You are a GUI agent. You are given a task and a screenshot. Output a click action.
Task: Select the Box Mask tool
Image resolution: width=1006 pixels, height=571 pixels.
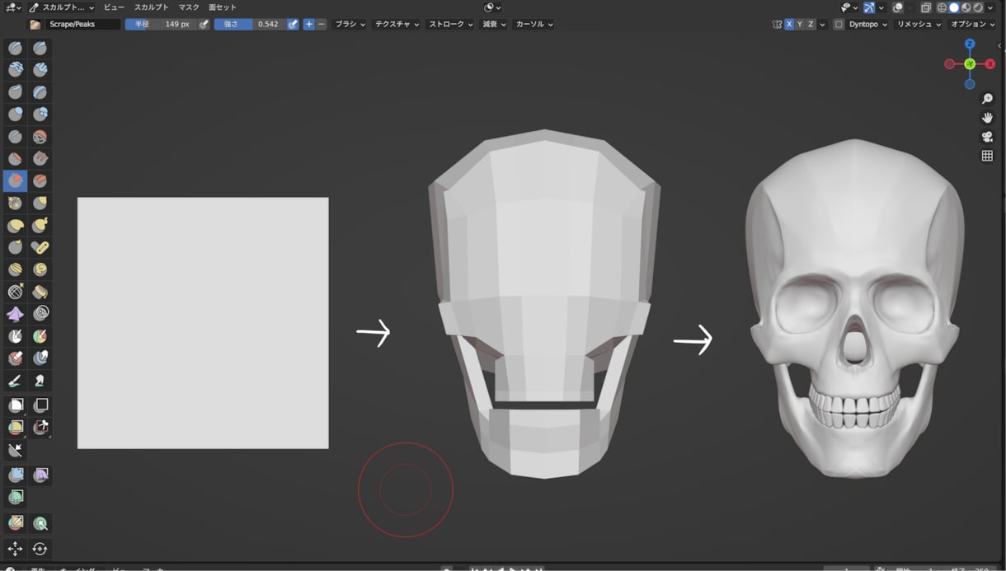[x=16, y=405]
